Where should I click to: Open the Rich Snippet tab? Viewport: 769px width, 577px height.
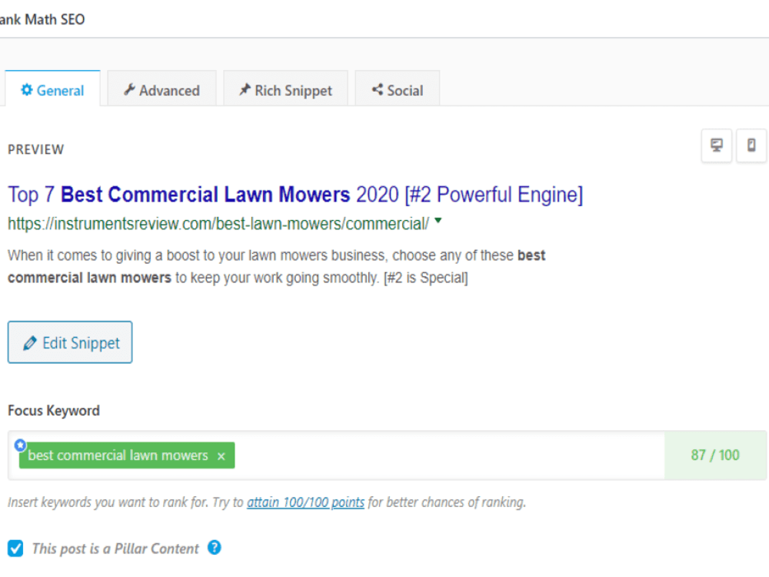[285, 90]
